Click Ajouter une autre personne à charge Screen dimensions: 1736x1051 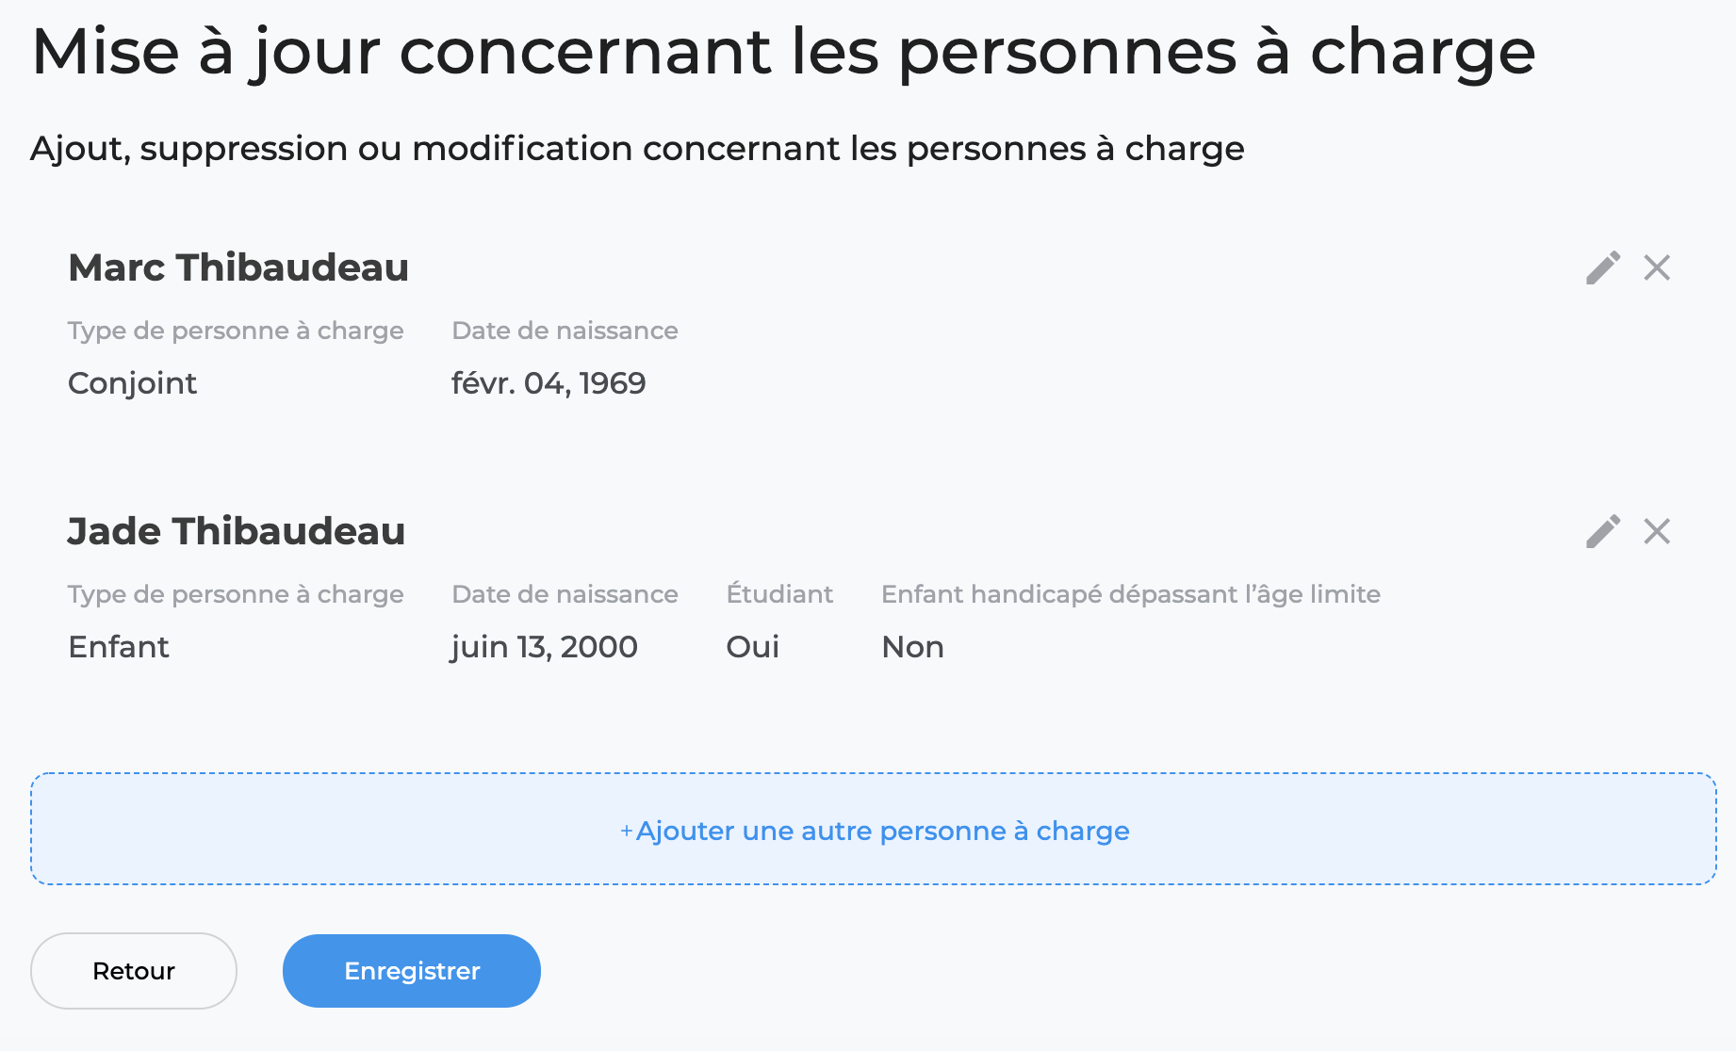point(874,829)
